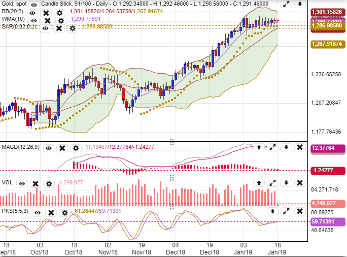Toggle visibility of Gold spot candlestick series

pos(33,4)
